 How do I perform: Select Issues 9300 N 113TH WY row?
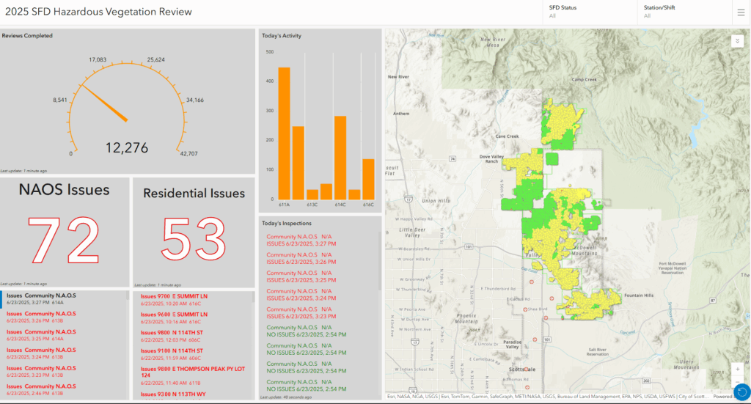(193, 394)
